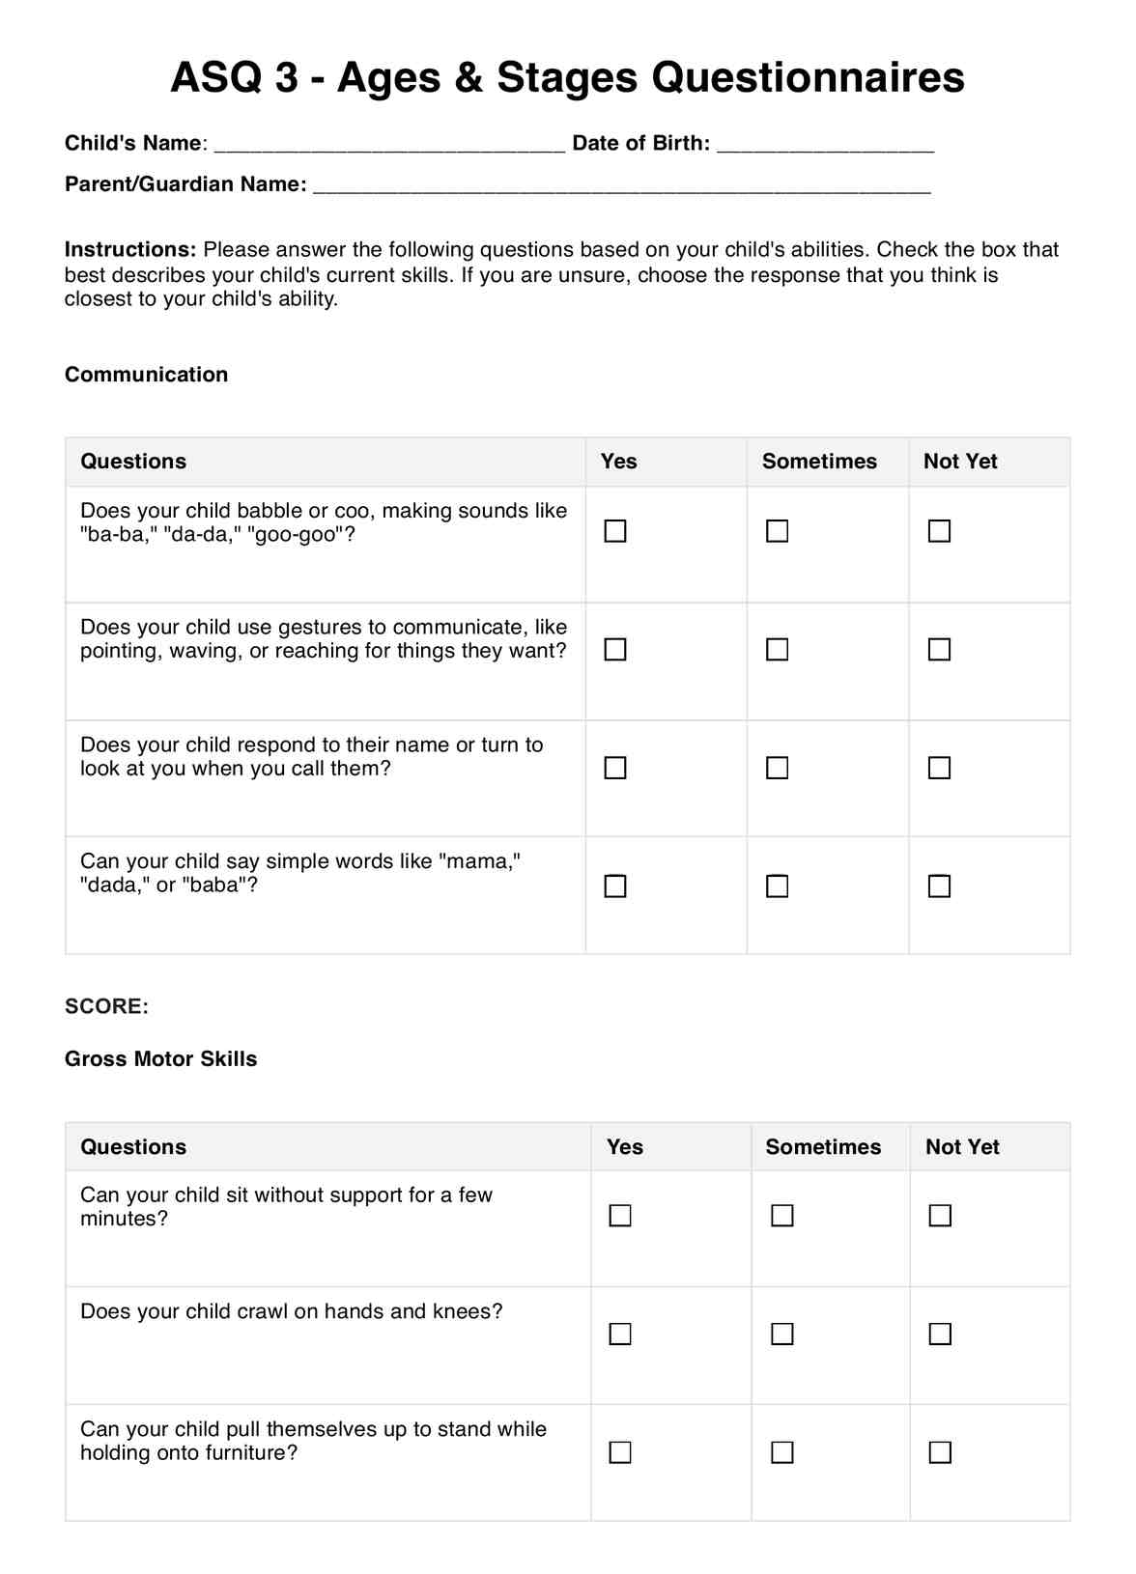Tick Sometimes for responding to their name
Image resolution: width=1136 pixels, height=1574 pixels.
(x=778, y=768)
